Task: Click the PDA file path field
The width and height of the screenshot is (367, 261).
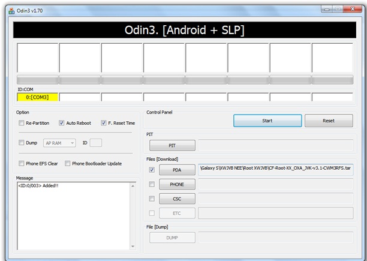Action: (x=276, y=170)
